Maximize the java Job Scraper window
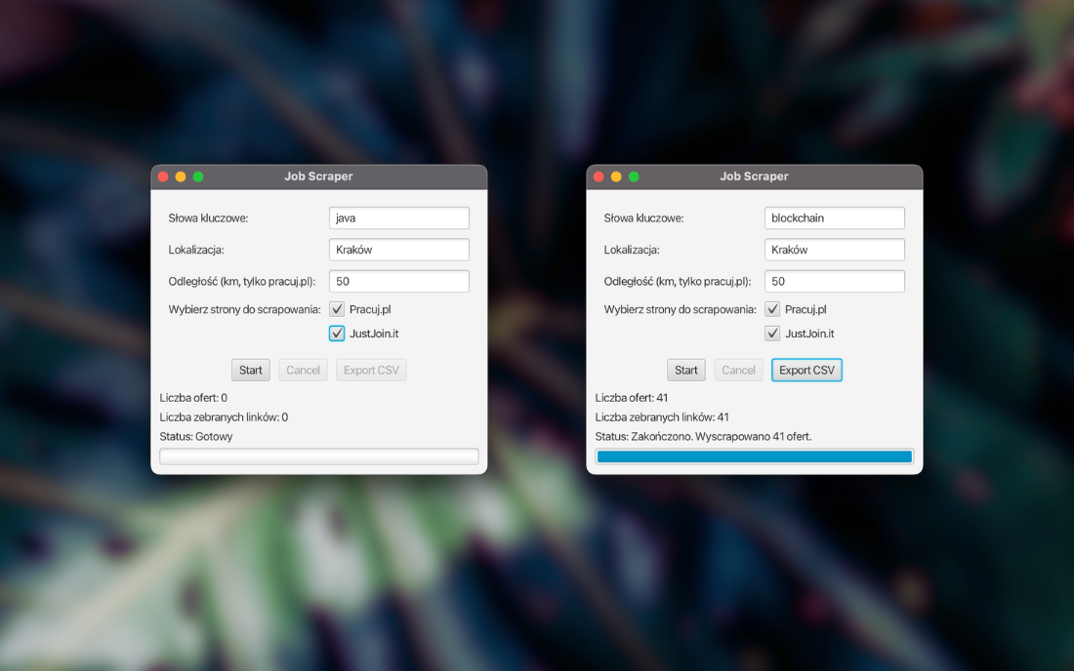 198,177
